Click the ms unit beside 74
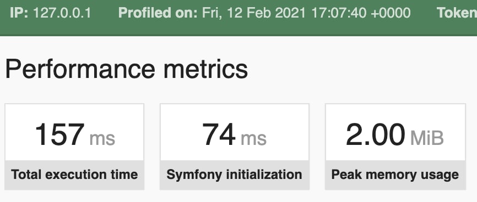This screenshot has width=477, height=202. pyautogui.click(x=253, y=138)
